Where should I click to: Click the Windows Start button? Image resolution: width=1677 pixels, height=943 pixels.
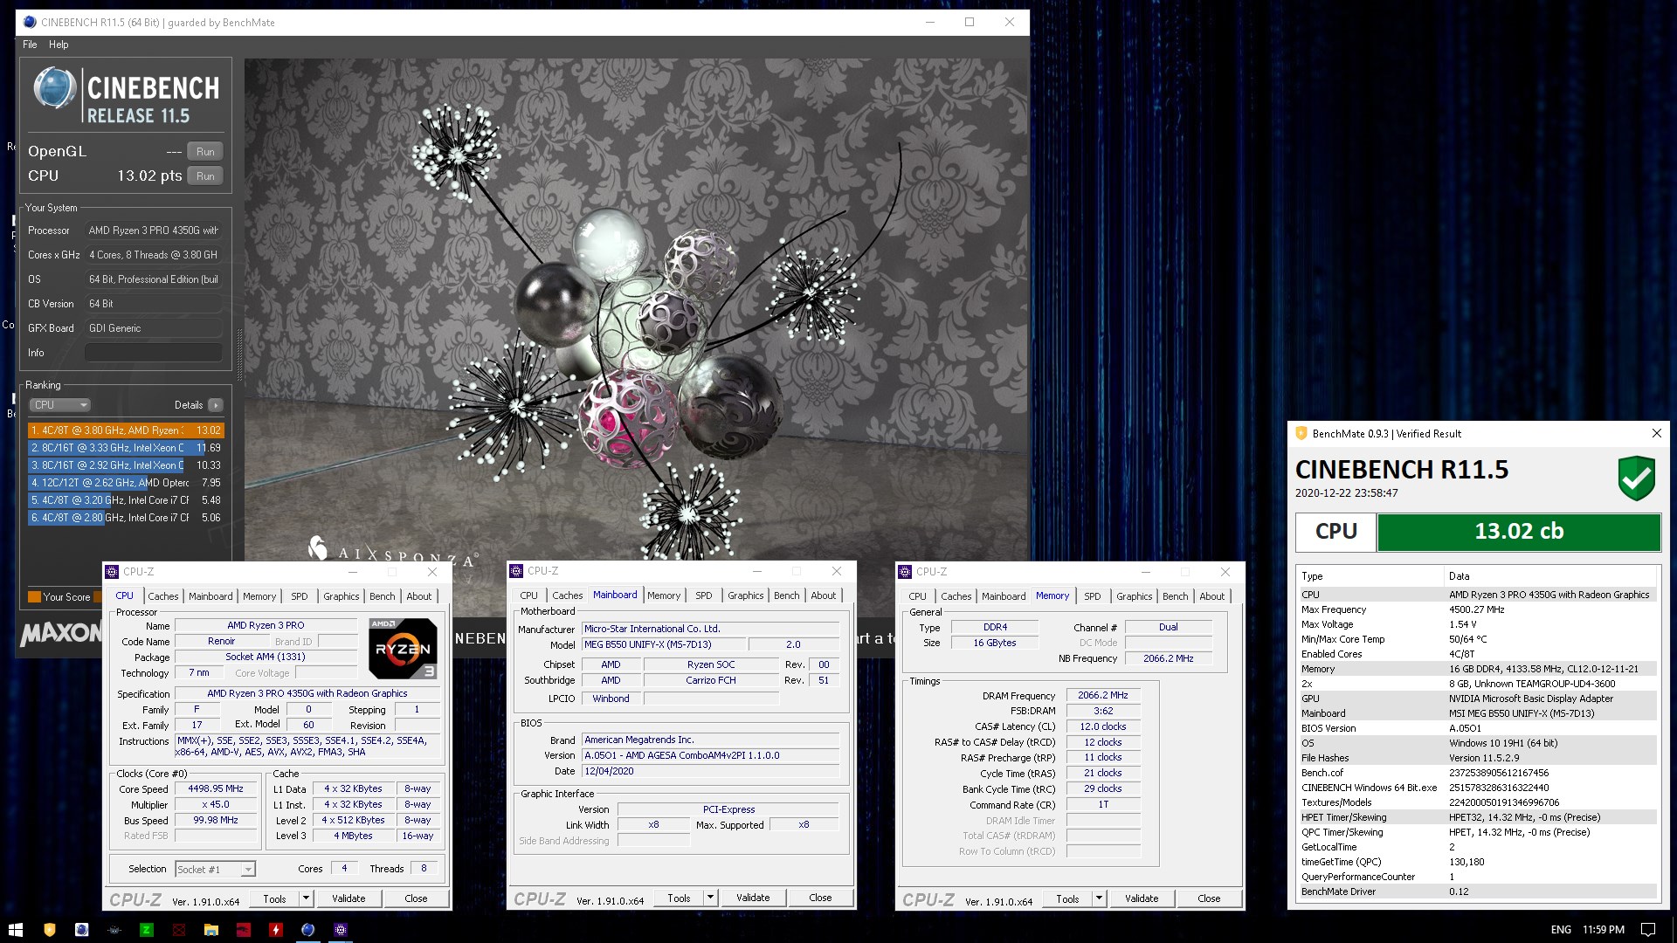point(15,930)
